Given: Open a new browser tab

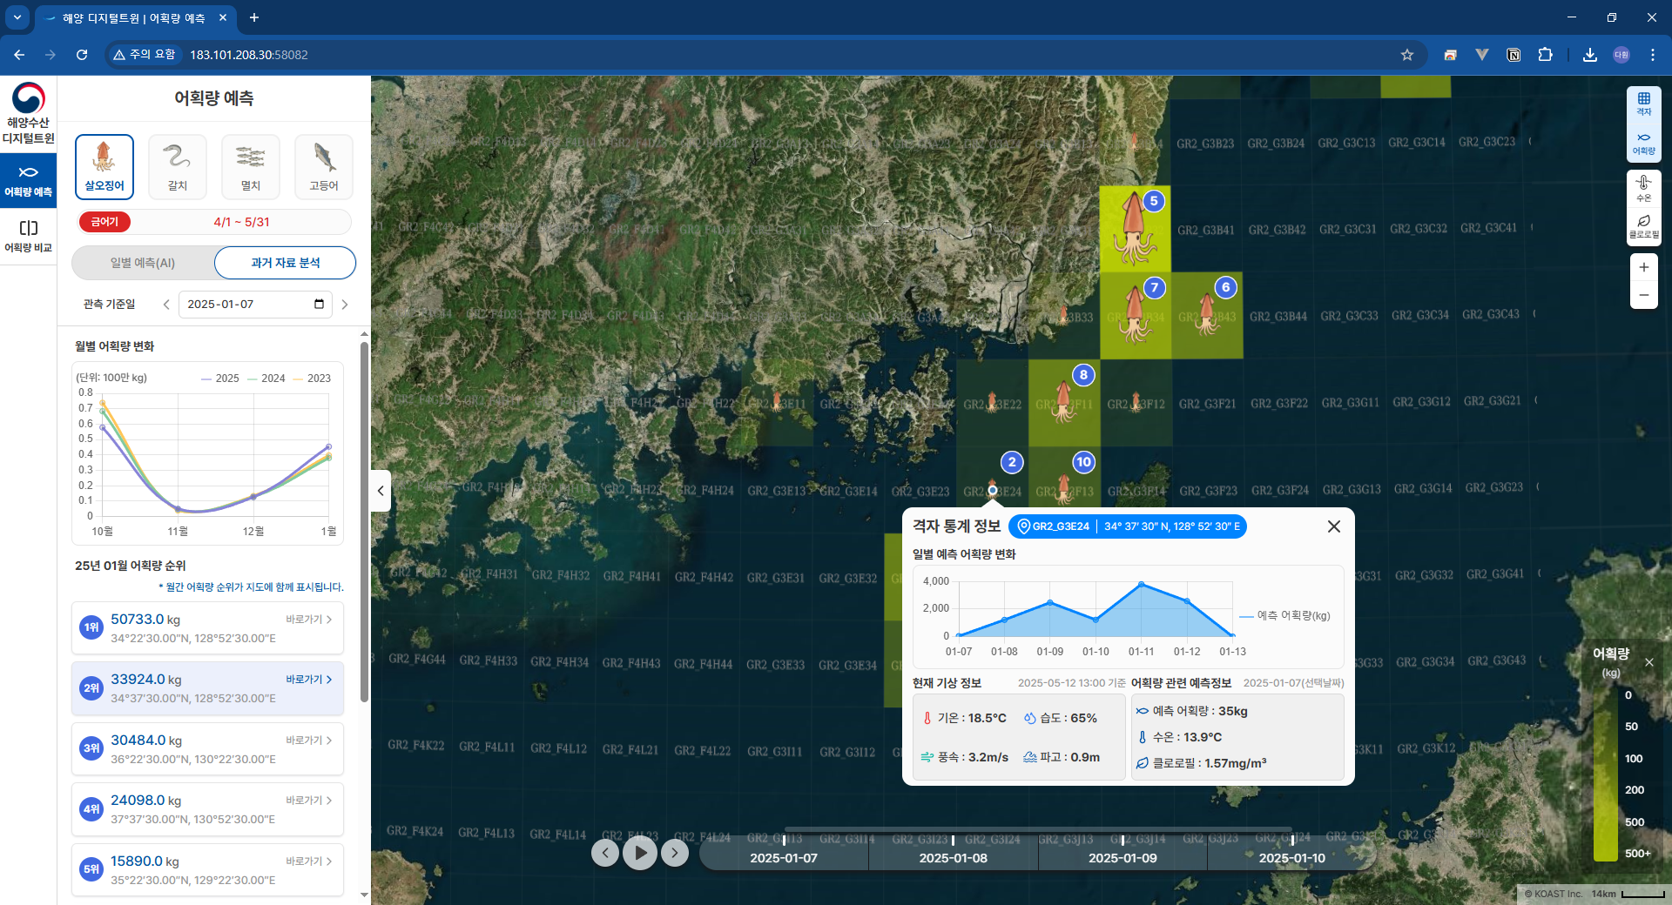Looking at the screenshot, I should click(254, 17).
